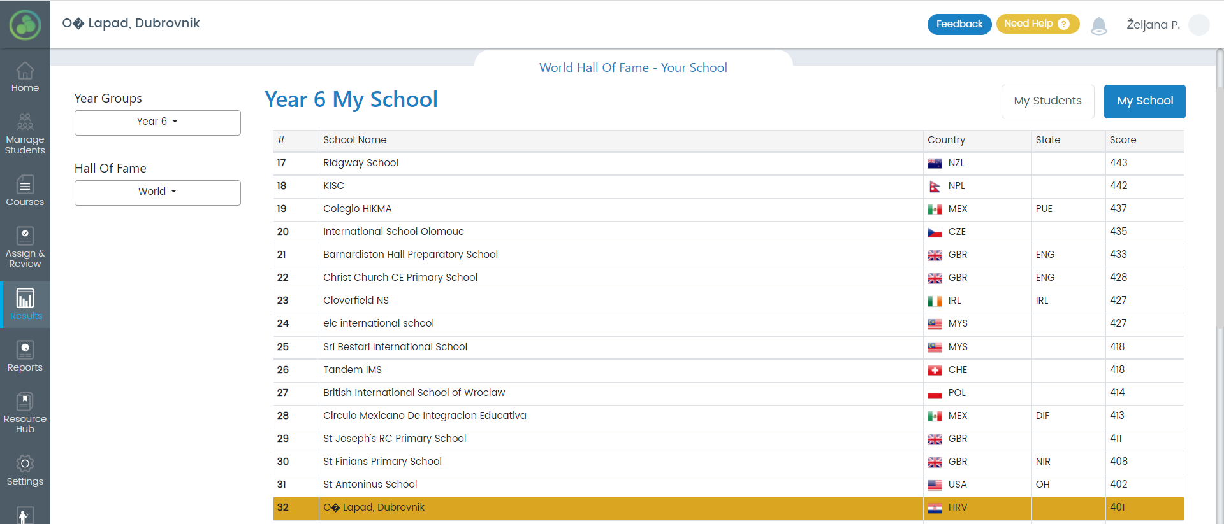Open Settings from the sidebar
This screenshot has height=524, width=1224.
tap(25, 470)
